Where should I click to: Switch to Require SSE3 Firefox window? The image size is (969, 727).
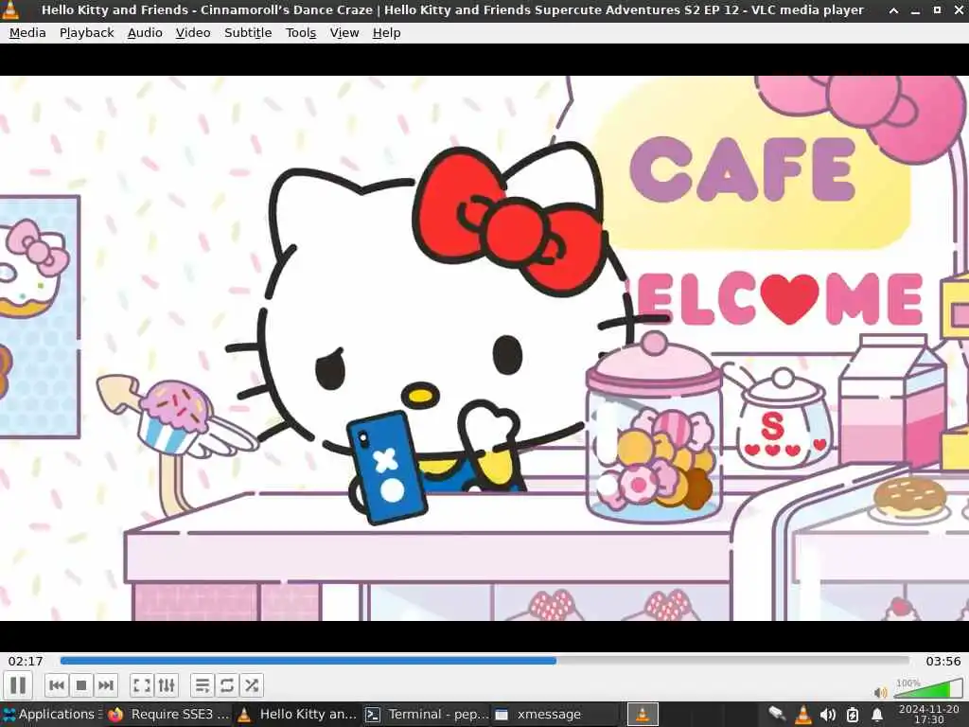point(168,714)
